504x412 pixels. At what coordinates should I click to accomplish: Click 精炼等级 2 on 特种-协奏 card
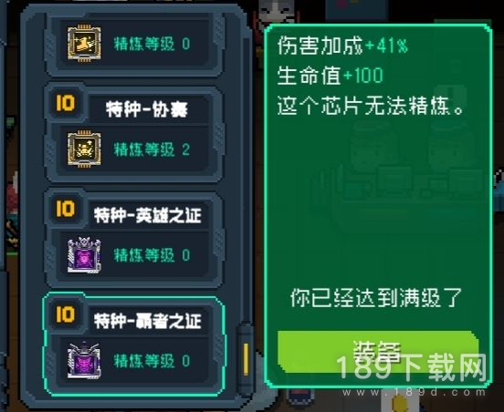click(152, 149)
